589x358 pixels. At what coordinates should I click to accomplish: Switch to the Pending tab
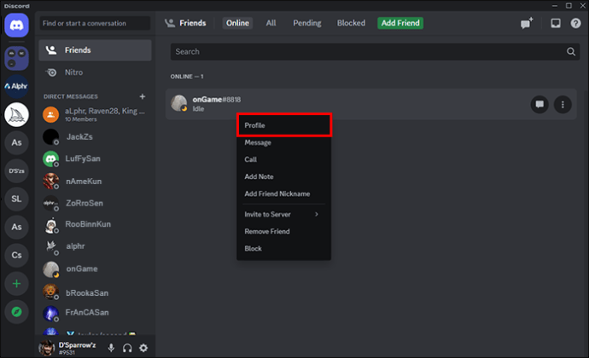(x=307, y=23)
